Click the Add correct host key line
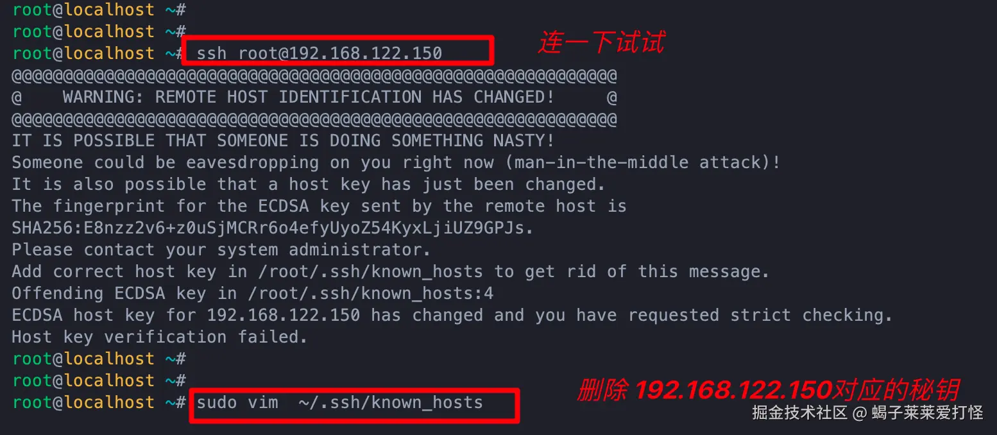Screen dimensions: 997x435 click(x=390, y=272)
